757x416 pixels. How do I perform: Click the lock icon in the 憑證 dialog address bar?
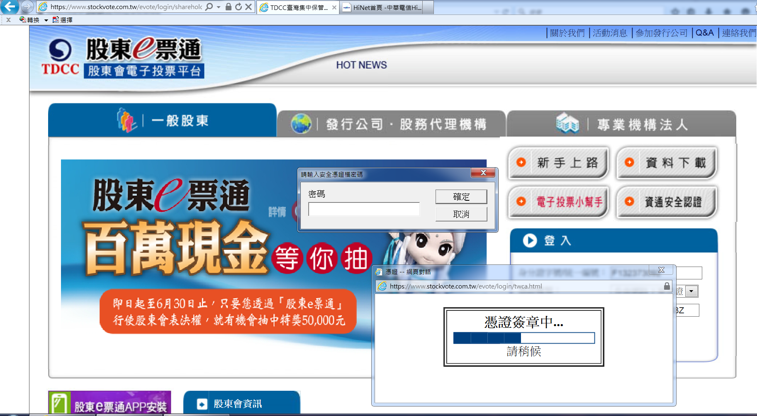point(667,286)
